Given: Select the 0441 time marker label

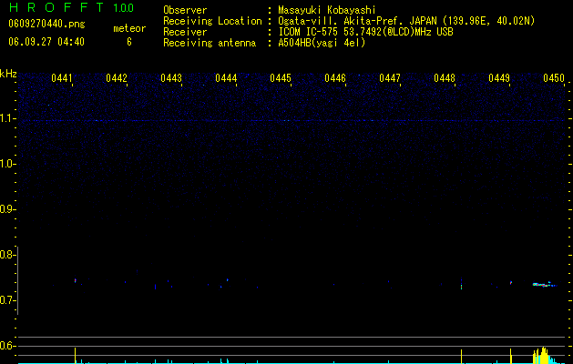Looking at the screenshot, I should tap(62, 78).
